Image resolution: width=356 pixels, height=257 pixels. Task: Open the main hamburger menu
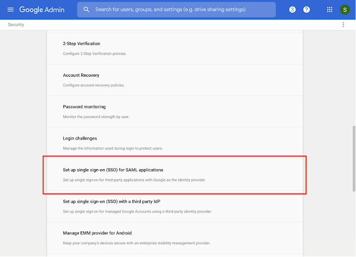point(11,9)
